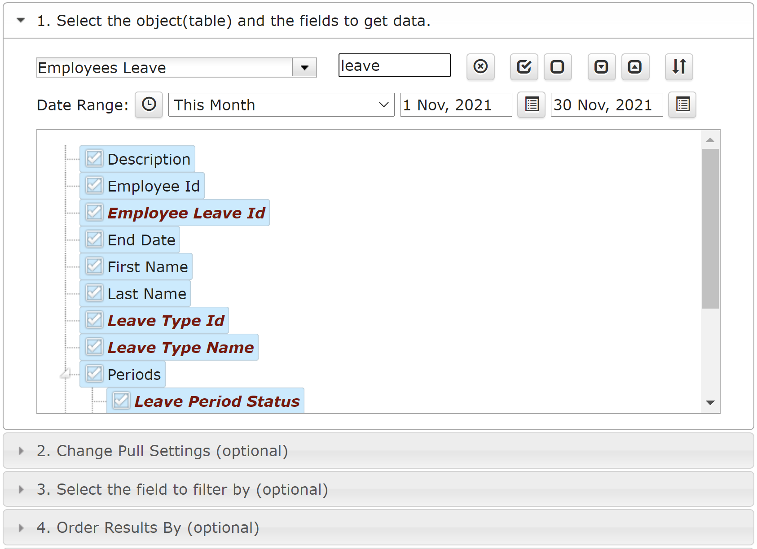The image size is (757, 549).
Task: Click the clock icon beside Date Range
Action: (x=149, y=105)
